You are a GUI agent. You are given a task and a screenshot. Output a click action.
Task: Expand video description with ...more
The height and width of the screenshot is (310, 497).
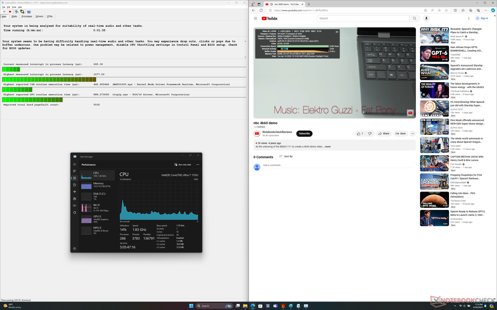tap(327, 147)
